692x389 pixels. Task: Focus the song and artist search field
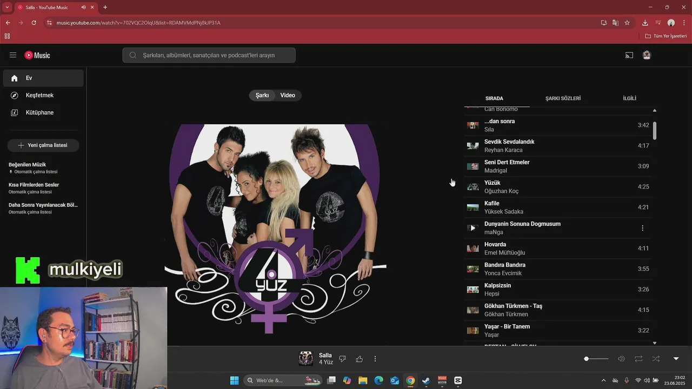pos(209,55)
